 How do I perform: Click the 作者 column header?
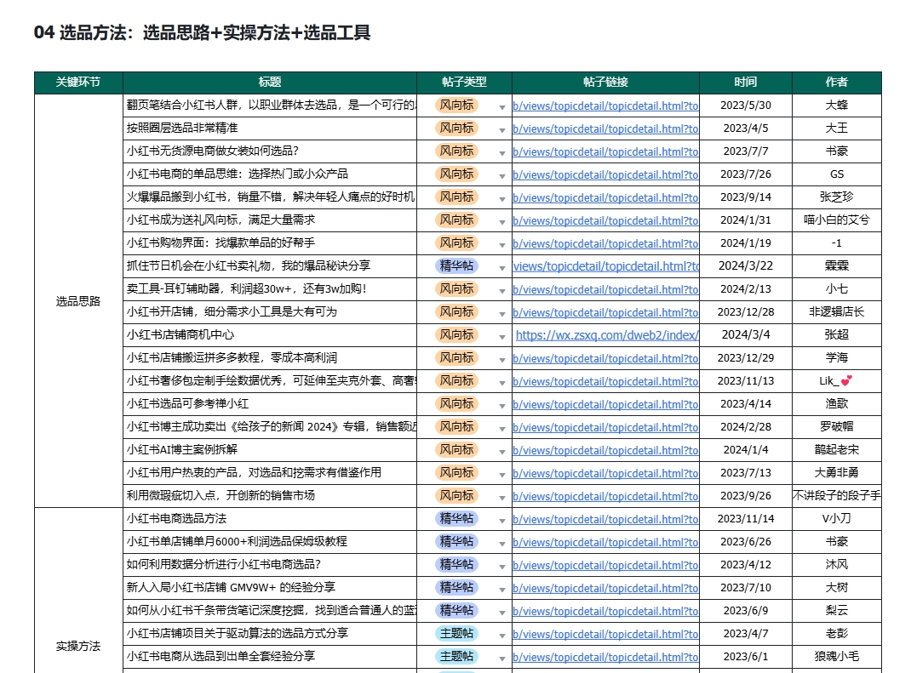837,83
